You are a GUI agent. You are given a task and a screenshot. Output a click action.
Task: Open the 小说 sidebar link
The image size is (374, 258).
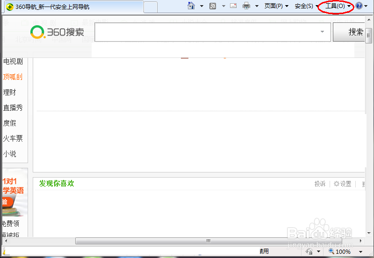9,154
